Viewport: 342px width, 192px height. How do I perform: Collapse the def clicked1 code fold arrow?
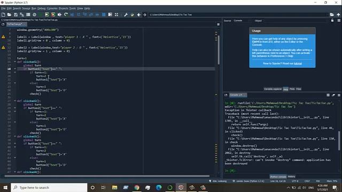[x=15, y=62]
